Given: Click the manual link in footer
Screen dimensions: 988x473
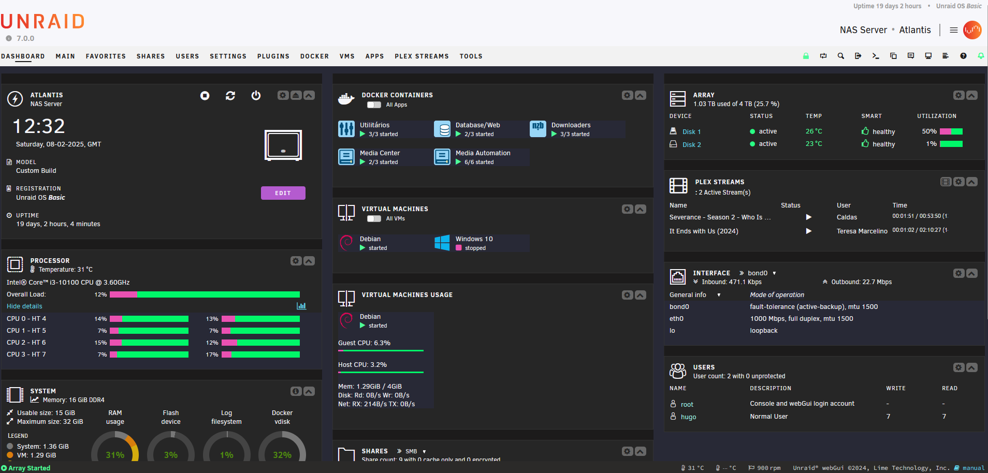Looking at the screenshot, I should (973, 468).
